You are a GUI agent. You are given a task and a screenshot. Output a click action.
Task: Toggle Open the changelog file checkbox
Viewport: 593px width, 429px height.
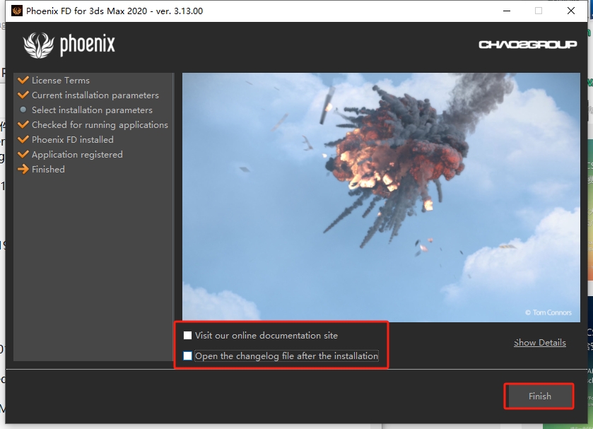tap(187, 356)
